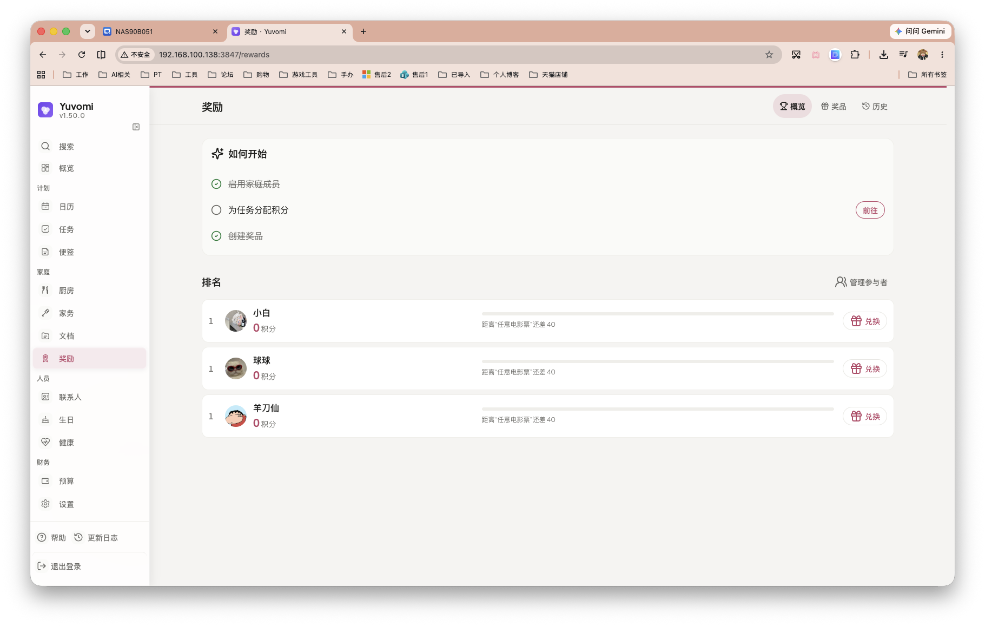Image resolution: width=985 pixels, height=626 pixels.
Task: Click the 前往 button
Action: (x=870, y=210)
